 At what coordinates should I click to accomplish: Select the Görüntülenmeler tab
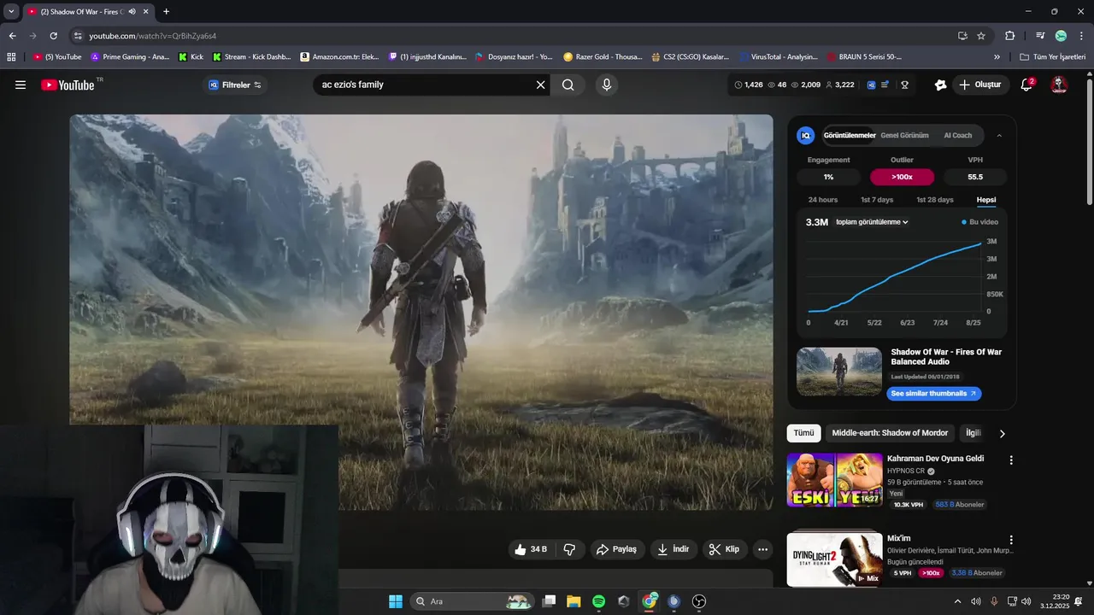pyautogui.click(x=850, y=136)
